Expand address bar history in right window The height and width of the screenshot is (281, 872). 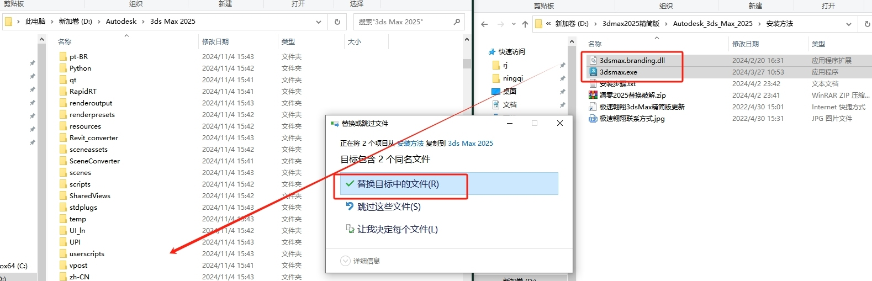[849, 24]
